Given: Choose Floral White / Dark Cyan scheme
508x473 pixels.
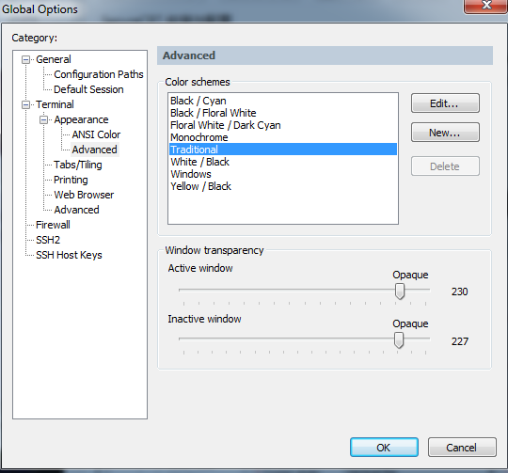Looking at the screenshot, I should point(283,125).
